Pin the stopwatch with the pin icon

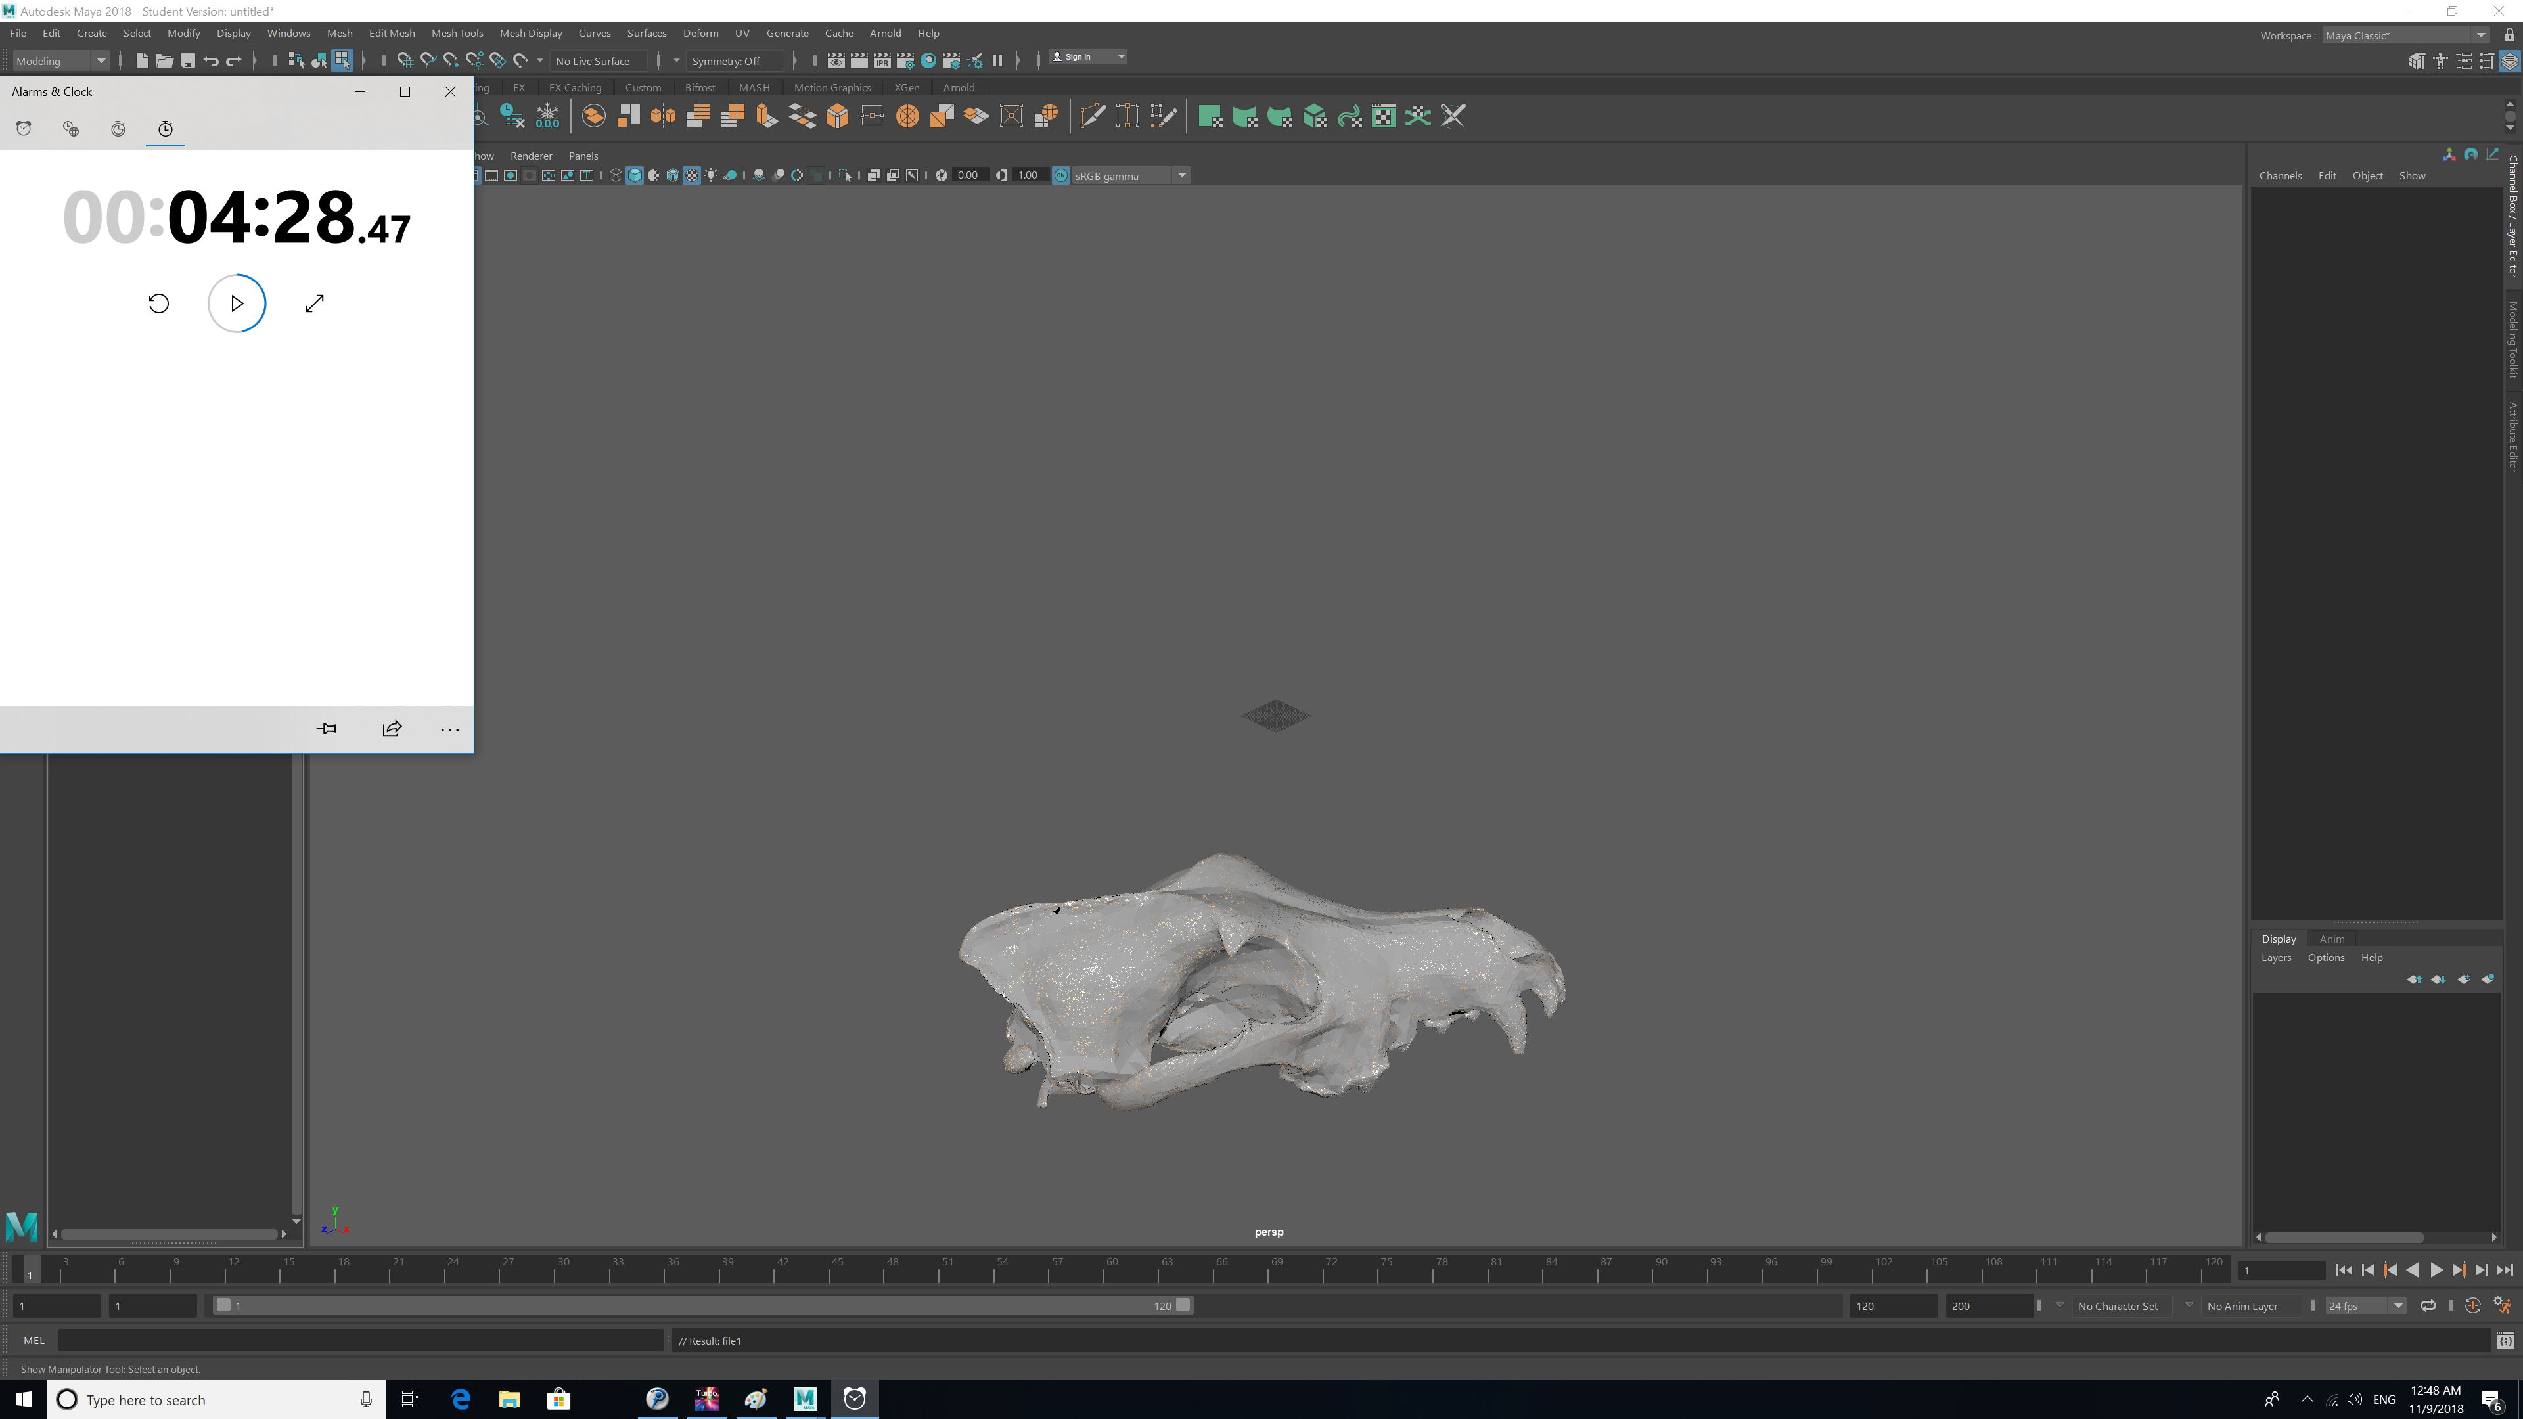(327, 729)
